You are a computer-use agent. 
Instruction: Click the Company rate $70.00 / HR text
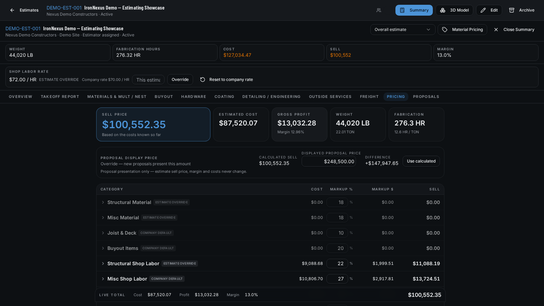105,80
